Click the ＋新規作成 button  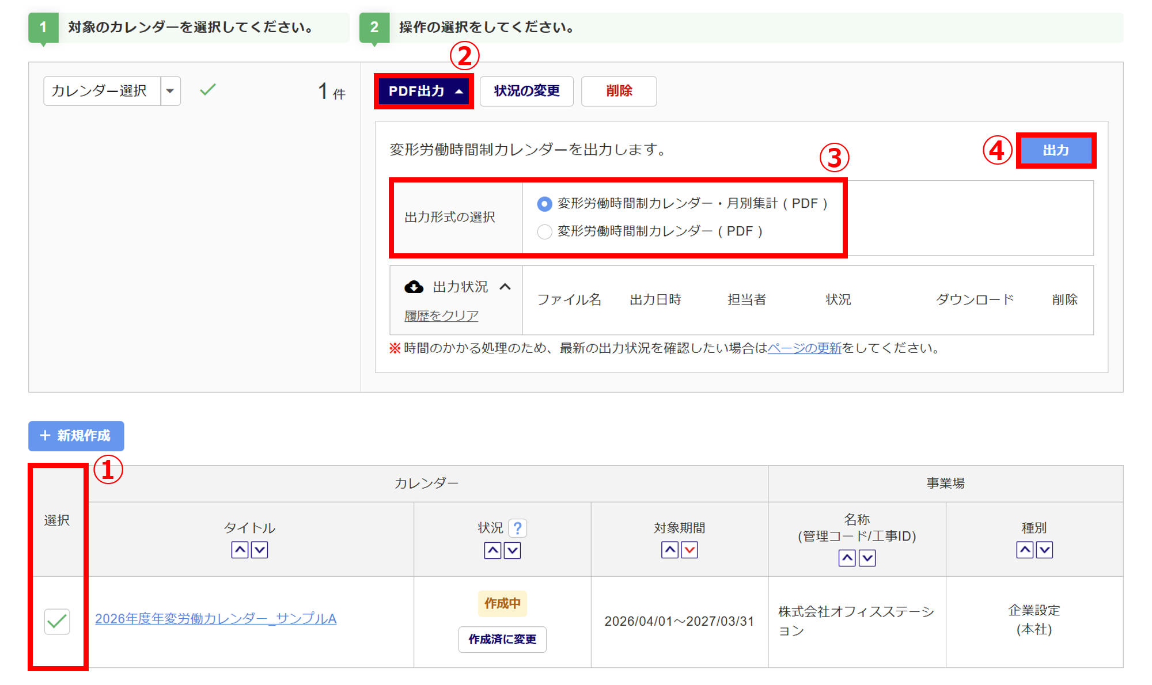click(76, 436)
